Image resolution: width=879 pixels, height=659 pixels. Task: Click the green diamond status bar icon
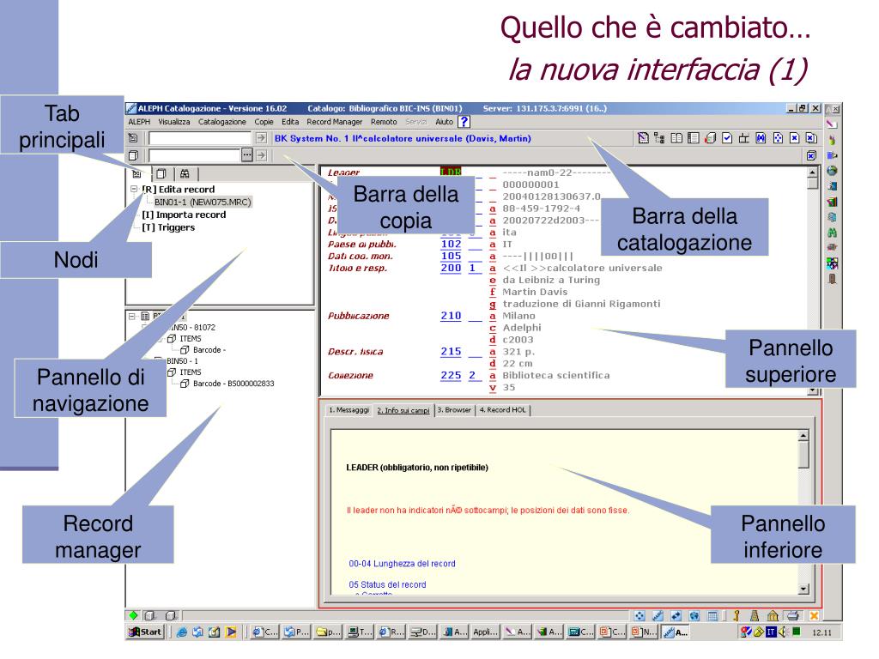tap(133, 615)
